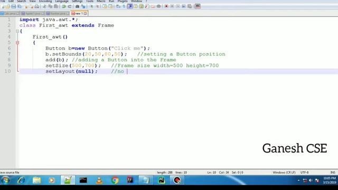Viewport: 338px width, 190px height.
Task: Open the Settings menu
Action: coord(77,1)
